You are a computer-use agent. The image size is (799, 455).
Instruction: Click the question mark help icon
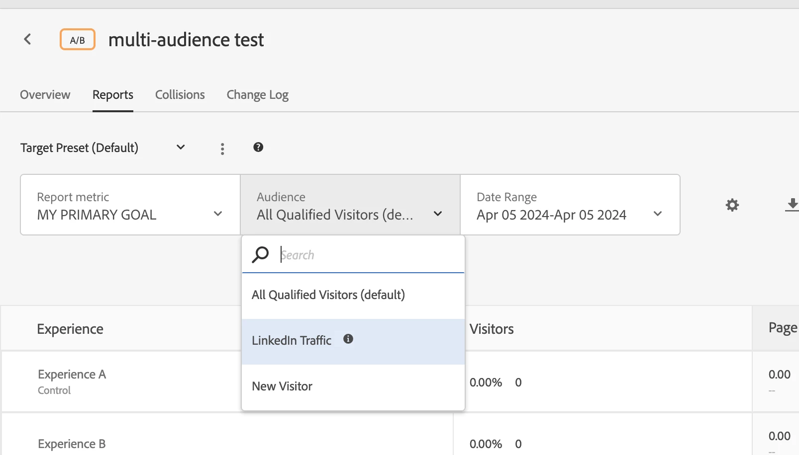[x=258, y=147]
